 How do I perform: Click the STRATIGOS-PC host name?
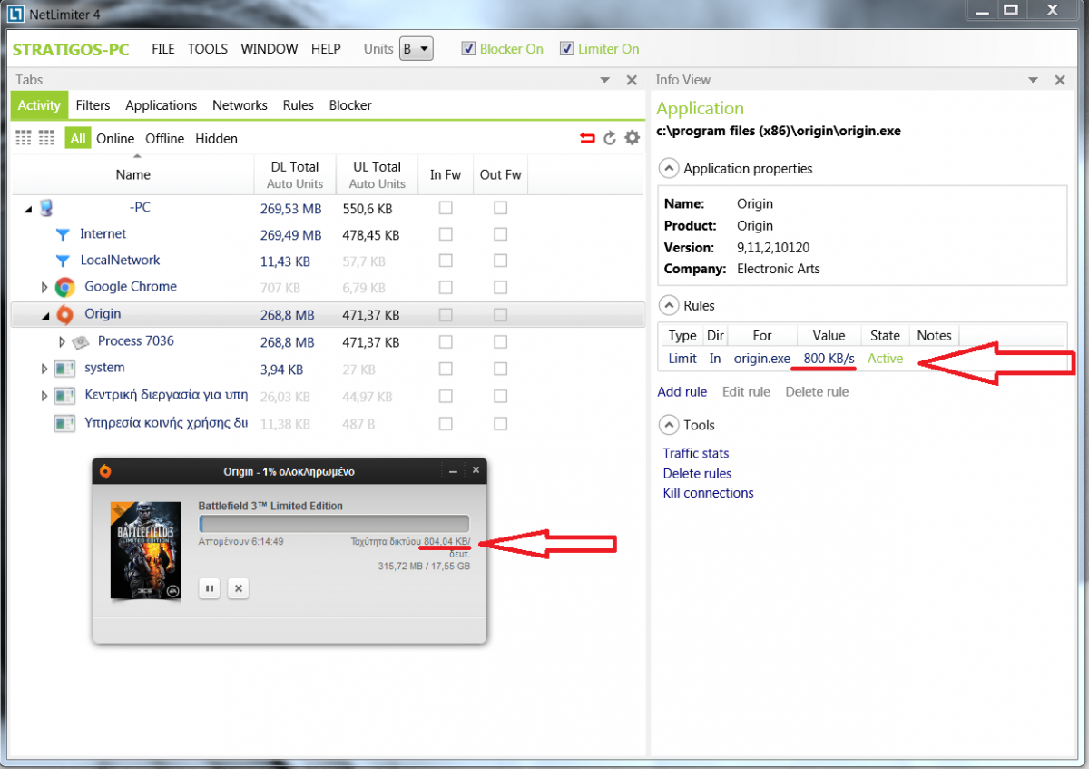(x=72, y=49)
